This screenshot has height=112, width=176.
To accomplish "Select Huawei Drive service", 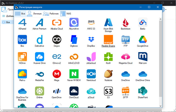I will point(39,57).
